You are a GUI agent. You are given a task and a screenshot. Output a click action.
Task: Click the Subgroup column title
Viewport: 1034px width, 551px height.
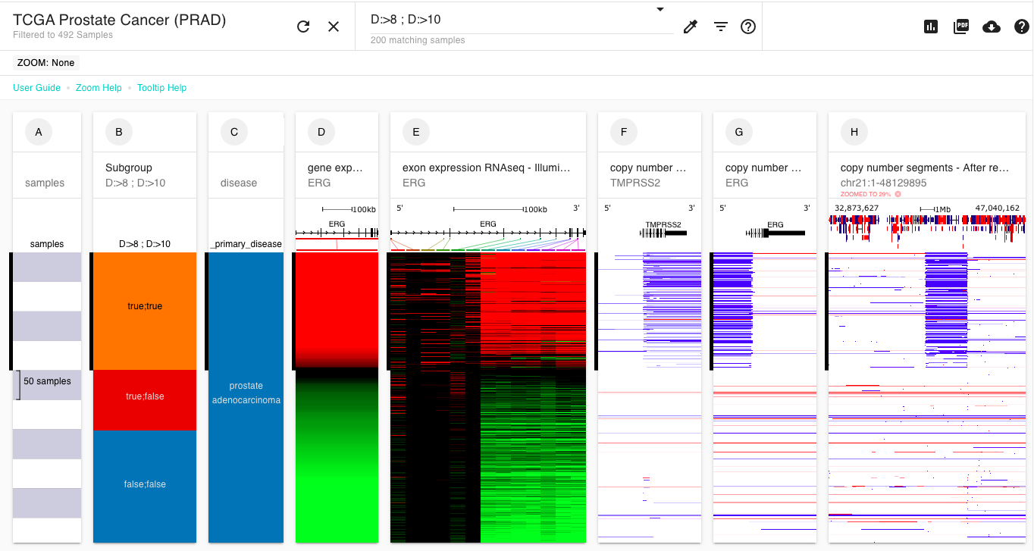(x=129, y=167)
